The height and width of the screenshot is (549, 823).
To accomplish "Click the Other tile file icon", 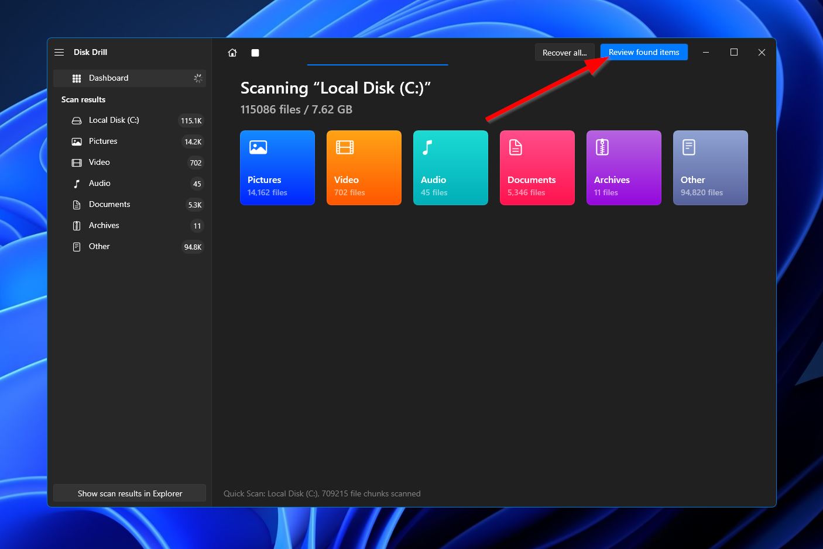I will [x=689, y=147].
